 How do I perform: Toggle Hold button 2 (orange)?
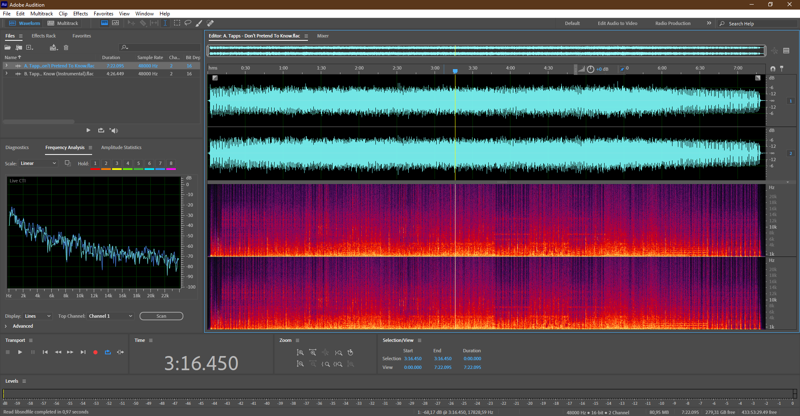tap(106, 164)
